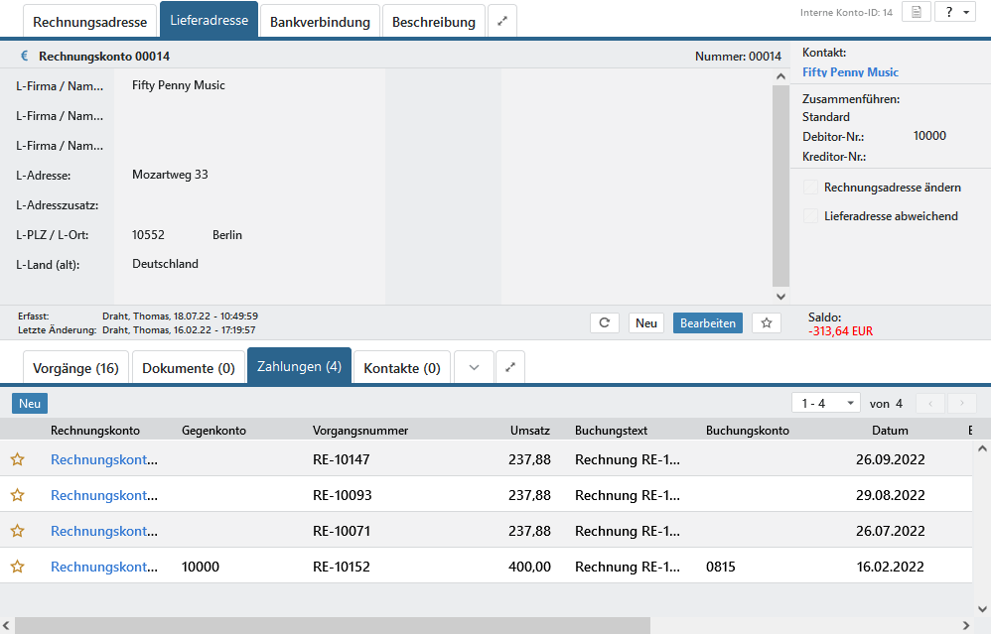Screen dimensions: 991x634
Task: Click the blue Neu button in Zahlungen
Action: 30,404
